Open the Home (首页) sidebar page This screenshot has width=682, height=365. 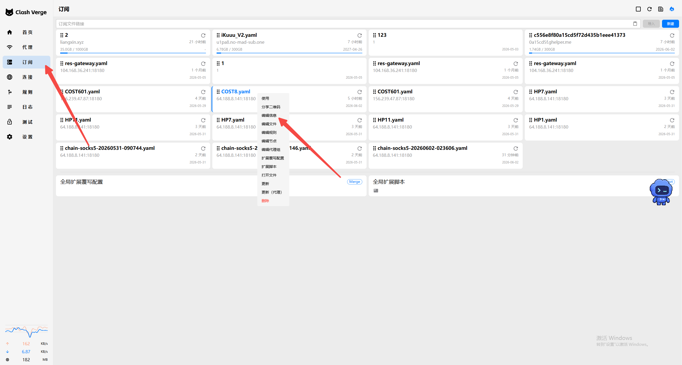pos(27,32)
